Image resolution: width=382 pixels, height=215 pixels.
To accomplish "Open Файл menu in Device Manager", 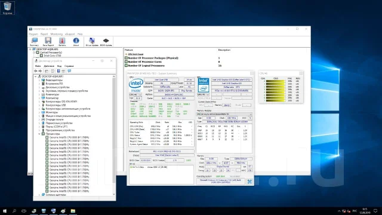I will (38, 66).
